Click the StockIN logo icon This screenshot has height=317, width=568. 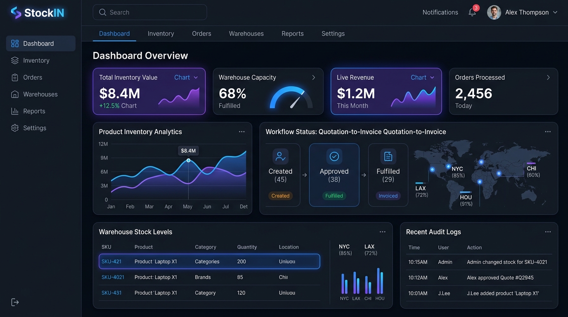16,13
